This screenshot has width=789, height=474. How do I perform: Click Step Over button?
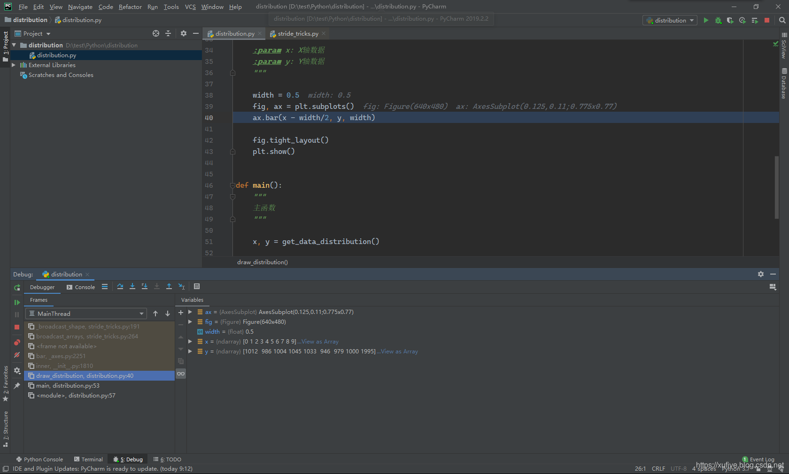tap(120, 286)
